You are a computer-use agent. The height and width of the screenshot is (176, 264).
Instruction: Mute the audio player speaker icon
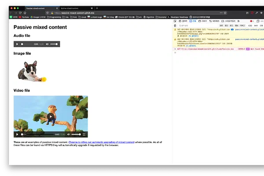click(47, 44)
